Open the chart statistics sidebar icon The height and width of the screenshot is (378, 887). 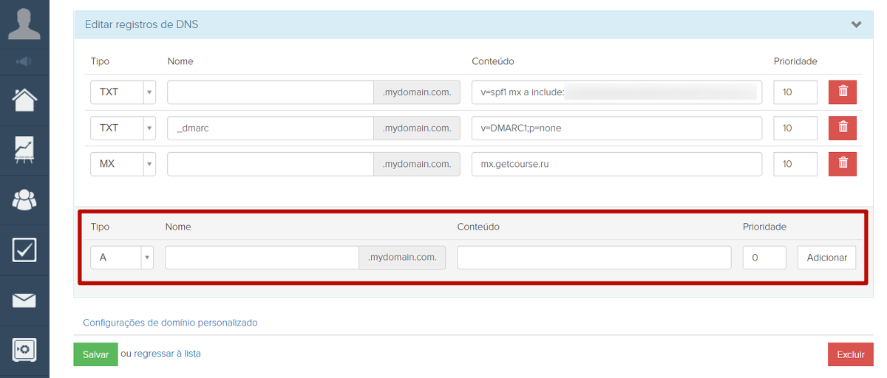pyautogui.click(x=24, y=150)
